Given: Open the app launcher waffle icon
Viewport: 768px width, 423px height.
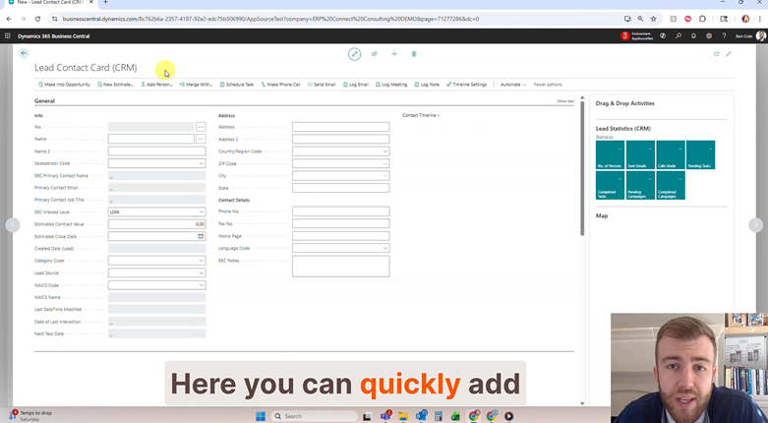Looking at the screenshot, I should 7,35.
